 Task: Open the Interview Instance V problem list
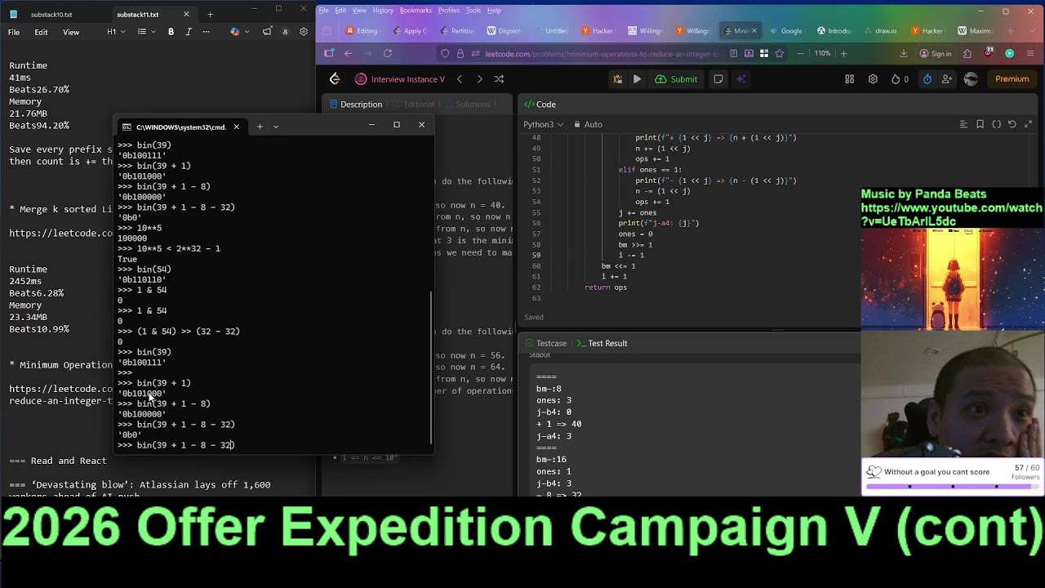[x=400, y=79]
